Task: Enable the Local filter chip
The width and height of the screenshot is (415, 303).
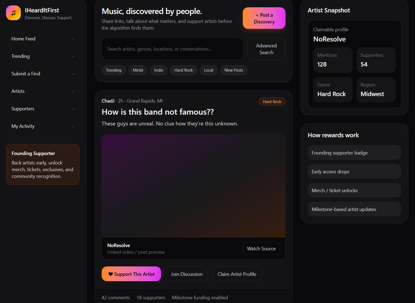Action: pyautogui.click(x=208, y=70)
